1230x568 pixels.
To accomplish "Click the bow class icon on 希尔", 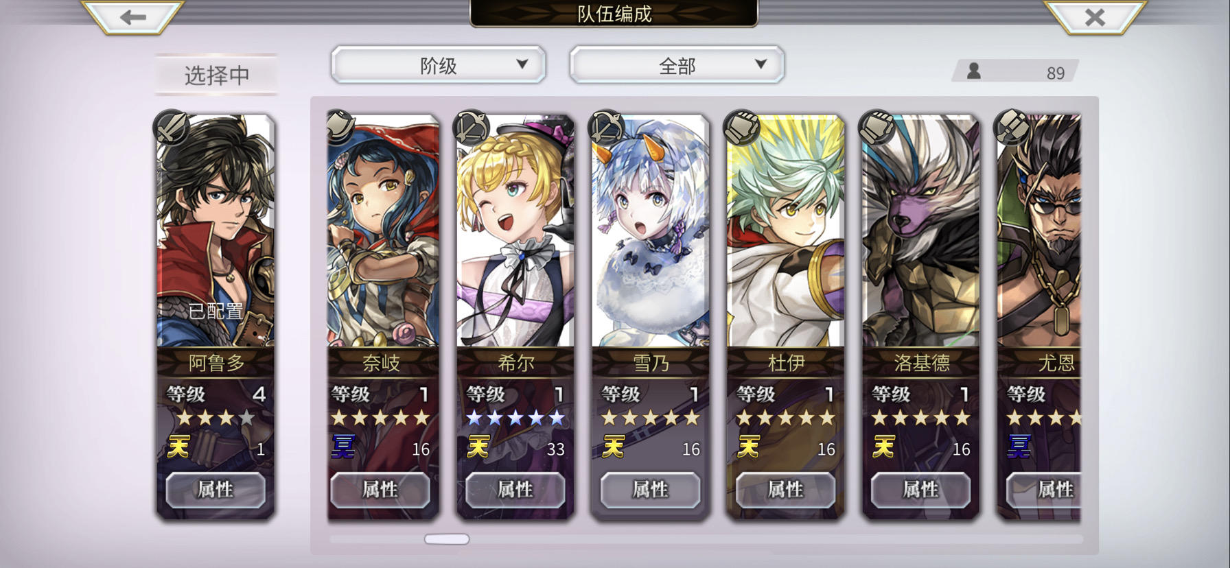I will [473, 127].
